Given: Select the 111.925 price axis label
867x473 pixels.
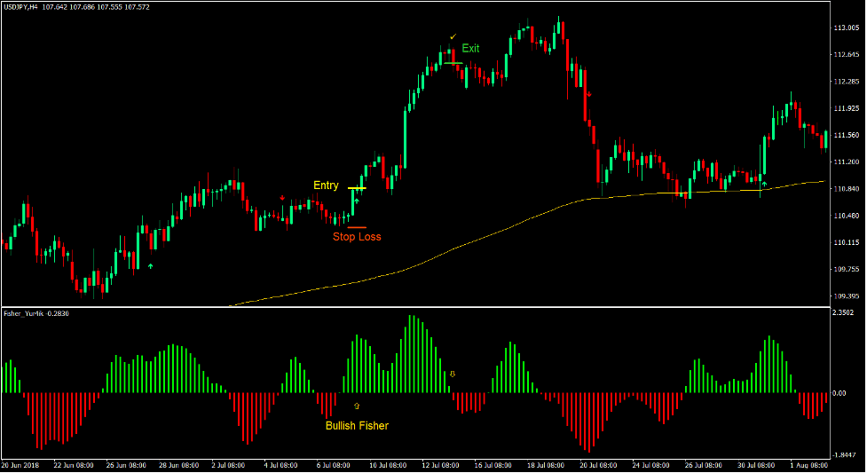Looking at the screenshot, I should tap(846, 108).
